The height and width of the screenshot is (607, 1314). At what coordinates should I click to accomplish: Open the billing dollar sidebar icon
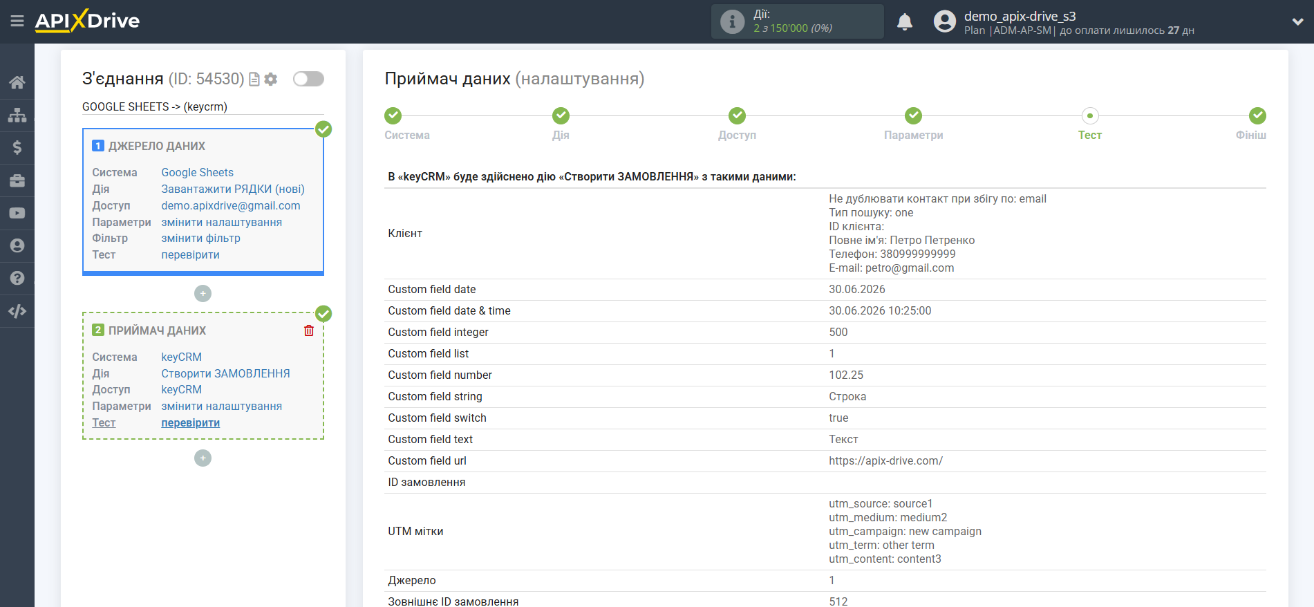(x=17, y=147)
